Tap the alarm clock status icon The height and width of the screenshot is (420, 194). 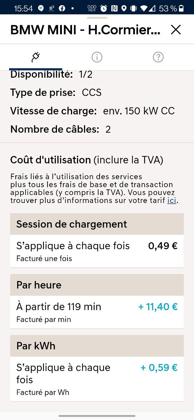[104, 8]
